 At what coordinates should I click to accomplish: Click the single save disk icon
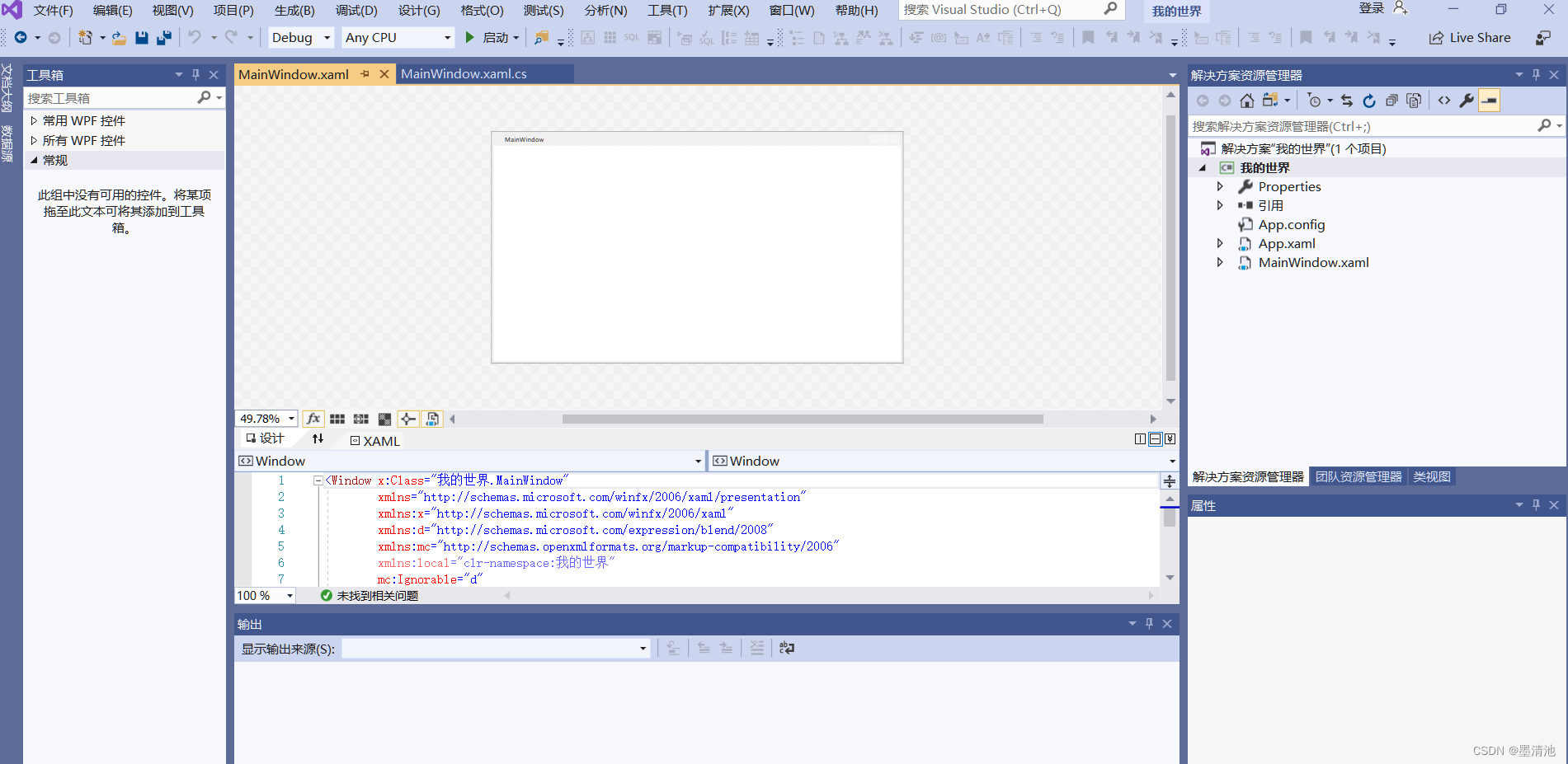pyautogui.click(x=142, y=38)
